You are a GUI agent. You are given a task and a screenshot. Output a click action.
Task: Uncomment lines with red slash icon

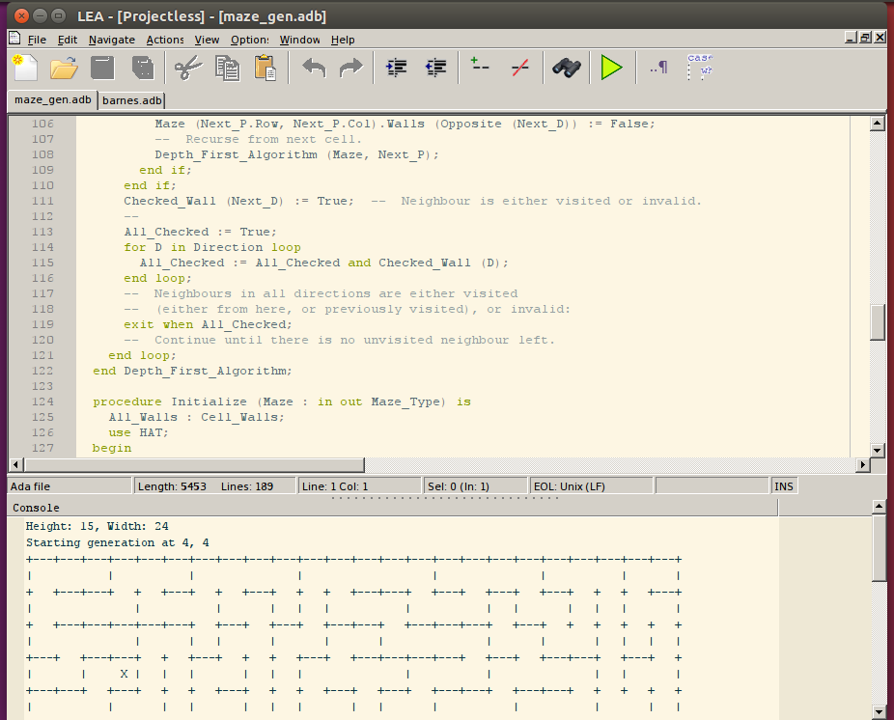(x=520, y=68)
